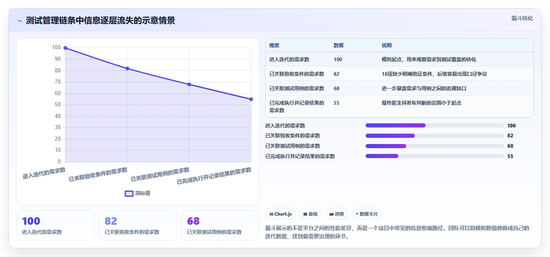Click y-axis tick label 0
Viewport: 550px width, 257px height.
[x=59, y=162]
